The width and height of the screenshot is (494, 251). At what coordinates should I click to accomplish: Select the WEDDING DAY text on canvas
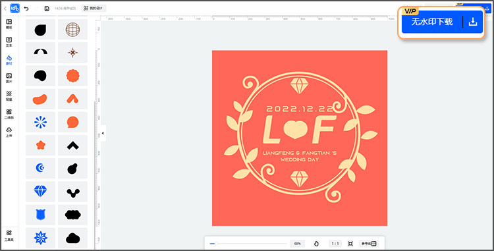pos(300,159)
